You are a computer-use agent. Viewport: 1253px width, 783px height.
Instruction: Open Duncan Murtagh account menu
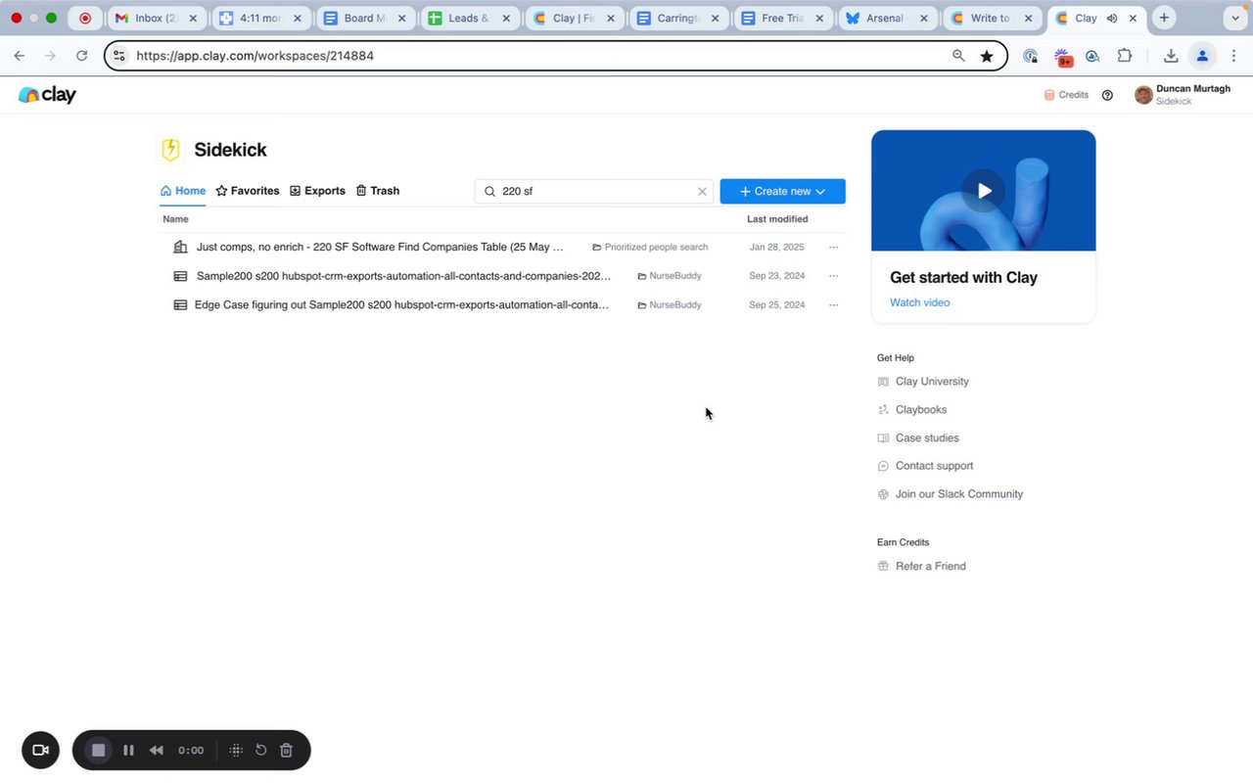point(1182,95)
